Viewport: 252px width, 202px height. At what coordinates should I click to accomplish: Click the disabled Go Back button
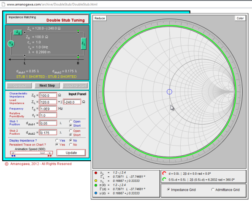[19, 85]
